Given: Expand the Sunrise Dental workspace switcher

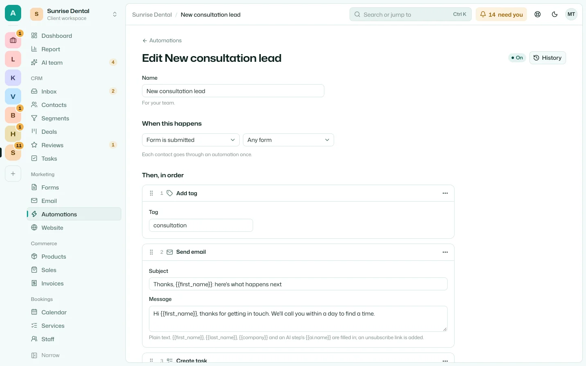Looking at the screenshot, I should click(74, 14).
